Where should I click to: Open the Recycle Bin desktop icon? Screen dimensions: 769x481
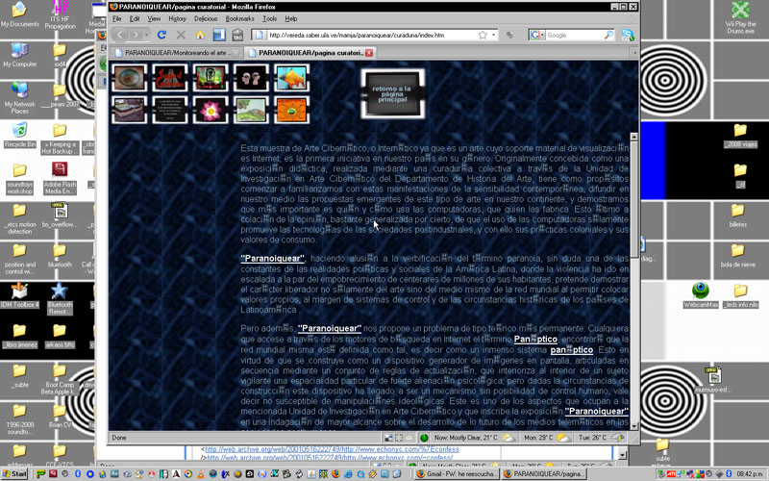[x=19, y=136]
